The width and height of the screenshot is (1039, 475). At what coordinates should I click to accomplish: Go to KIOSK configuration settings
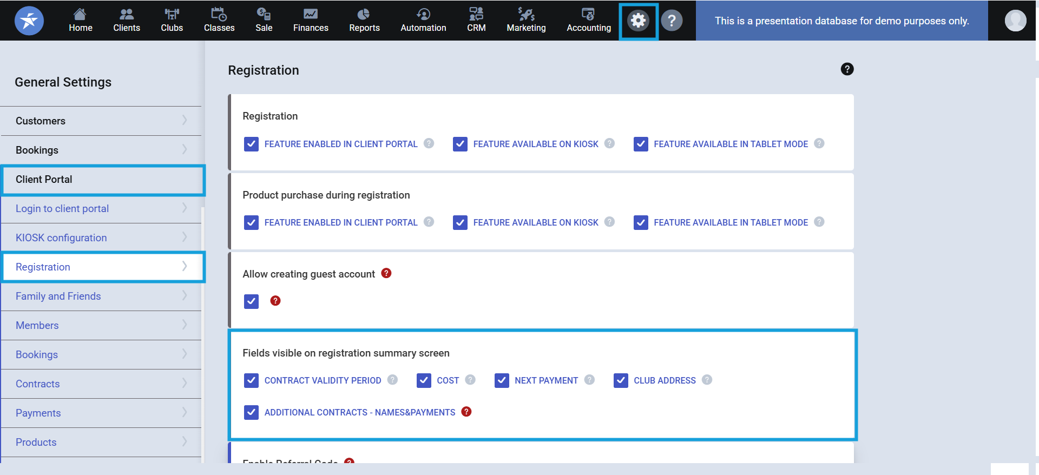click(x=101, y=237)
